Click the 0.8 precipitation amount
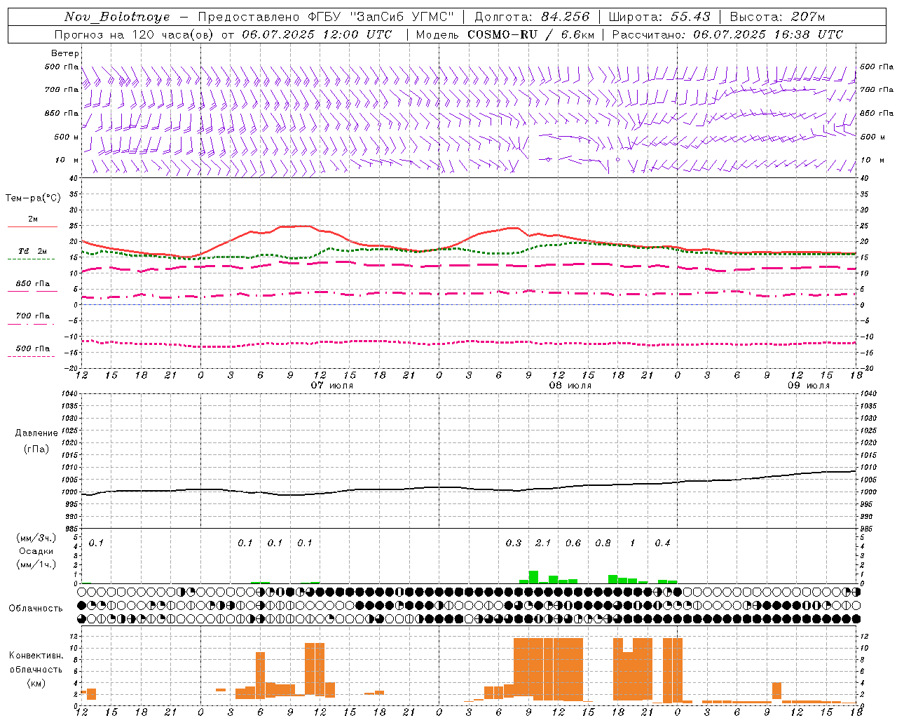The image size is (897, 718). pyautogui.click(x=603, y=543)
